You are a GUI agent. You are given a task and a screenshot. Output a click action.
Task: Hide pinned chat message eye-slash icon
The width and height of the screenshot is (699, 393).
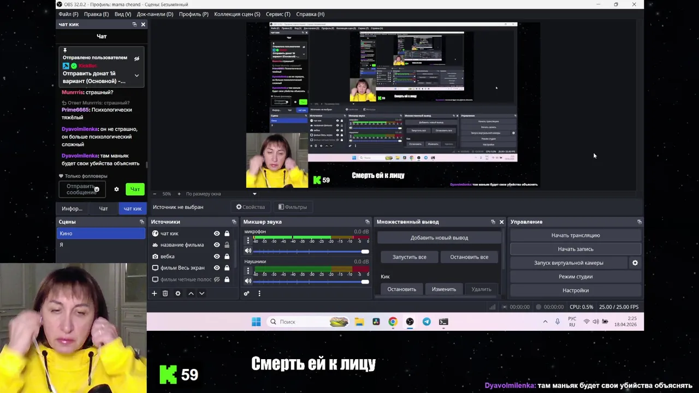point(137,58)
